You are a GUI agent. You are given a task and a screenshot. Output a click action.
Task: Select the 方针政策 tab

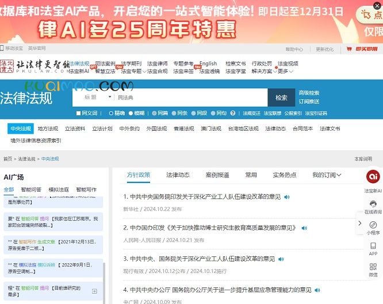pos(138,175)
